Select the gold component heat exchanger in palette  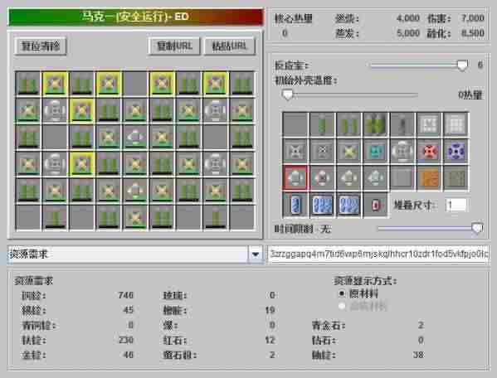(348, 178)
